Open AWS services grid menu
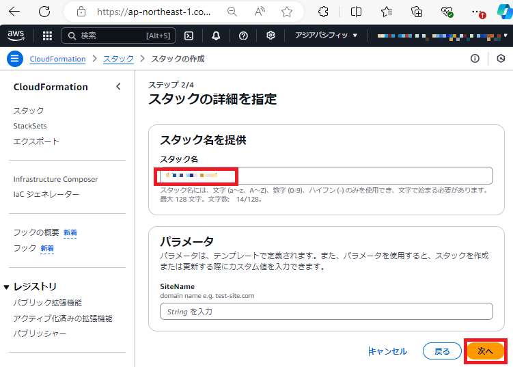Image resolution: width=513 pixels, height=367 pixels. [47, 36]
